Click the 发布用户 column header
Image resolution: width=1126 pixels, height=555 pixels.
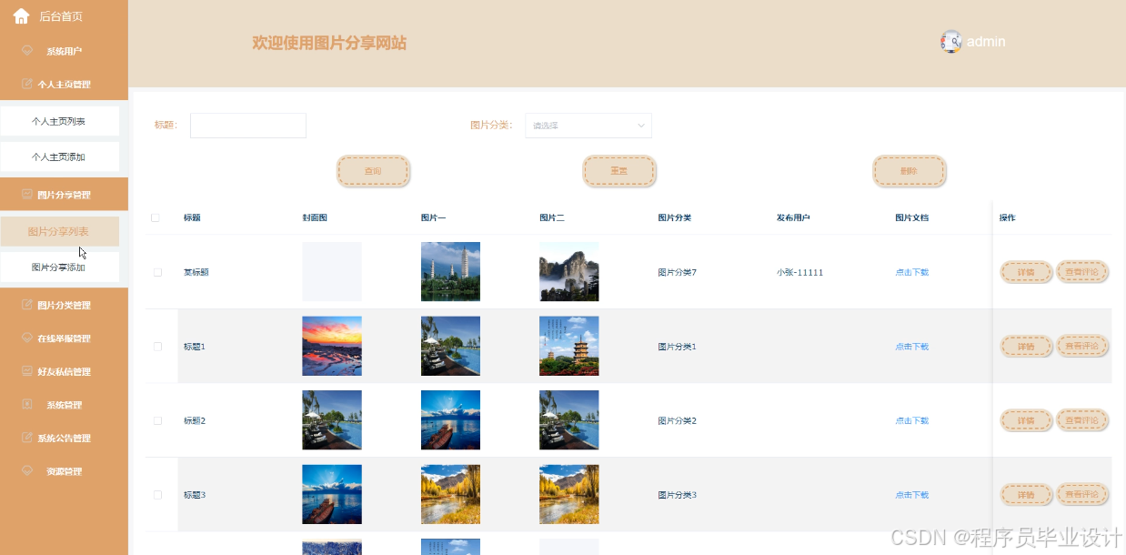point(793,217)
